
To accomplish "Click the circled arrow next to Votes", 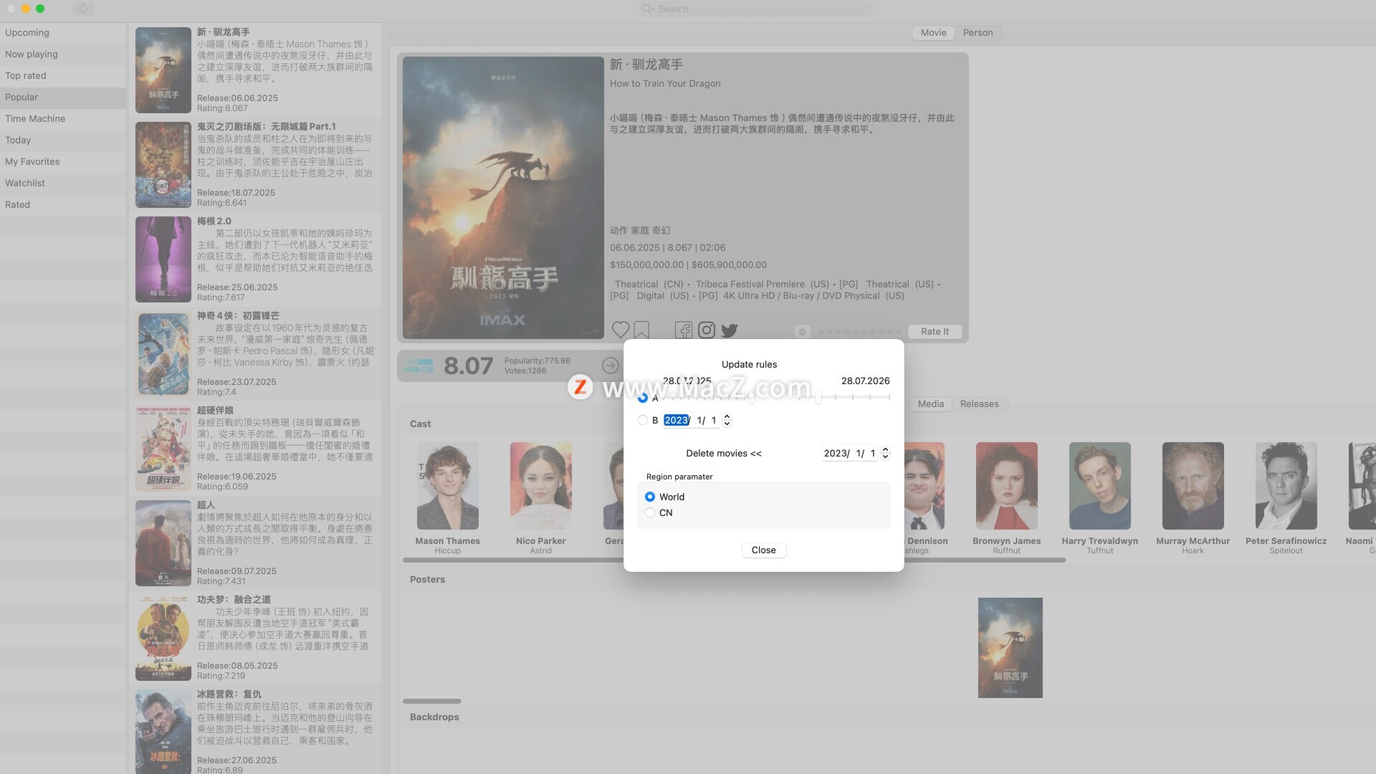I will pyautogui.click(x=611, y=365).
